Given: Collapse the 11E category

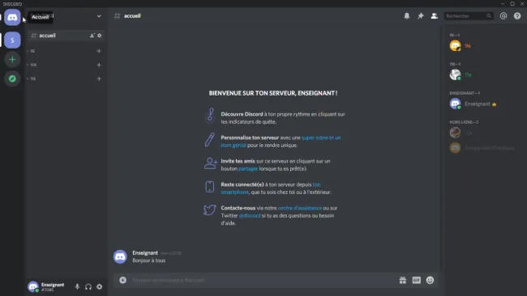Looking at the screenshot, I should coord(32,78).
